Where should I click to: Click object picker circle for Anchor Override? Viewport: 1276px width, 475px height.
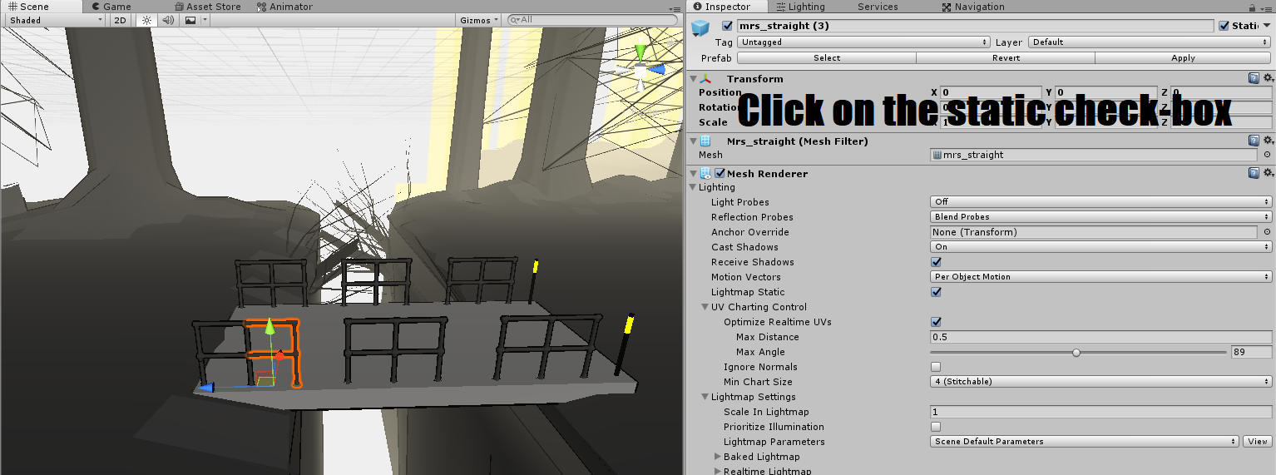[x=1267, y=232]
